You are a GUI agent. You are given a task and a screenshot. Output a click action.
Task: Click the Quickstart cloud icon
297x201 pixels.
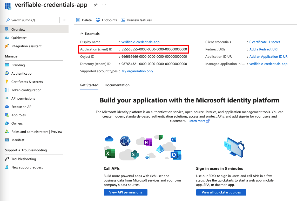(7, 38)
